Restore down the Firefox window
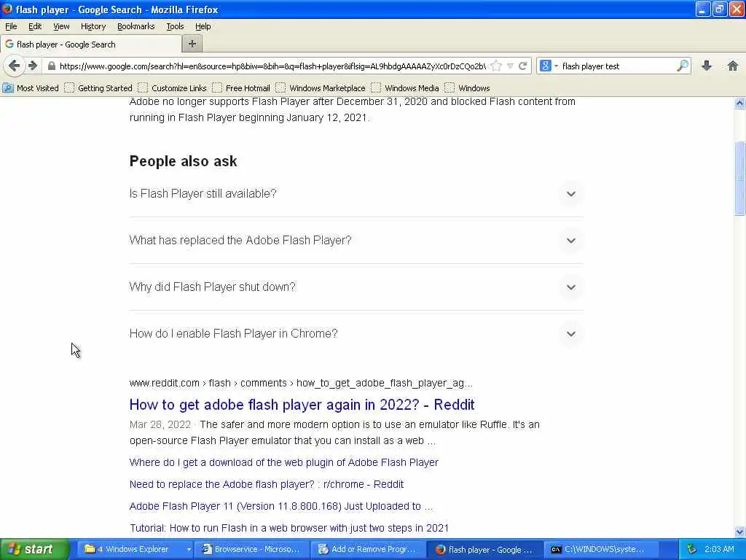The height and width of the screenshot is (560, 746). click(x=719, y=9)
